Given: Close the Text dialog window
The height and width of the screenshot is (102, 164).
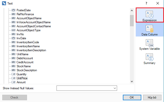Looking at the screenshot, I should [158, 3].
